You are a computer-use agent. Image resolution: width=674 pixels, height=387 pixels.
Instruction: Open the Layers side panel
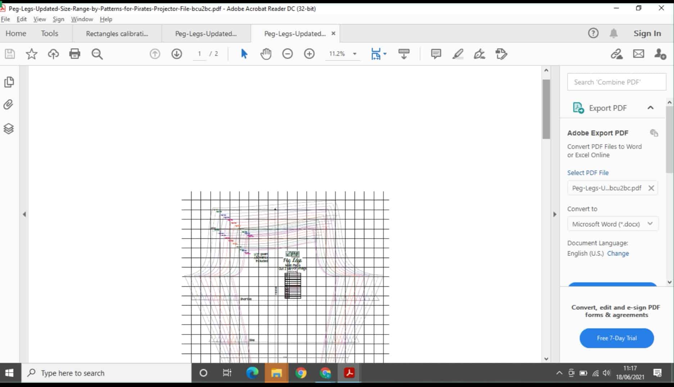pyautogui.click(x=9, y=129)
